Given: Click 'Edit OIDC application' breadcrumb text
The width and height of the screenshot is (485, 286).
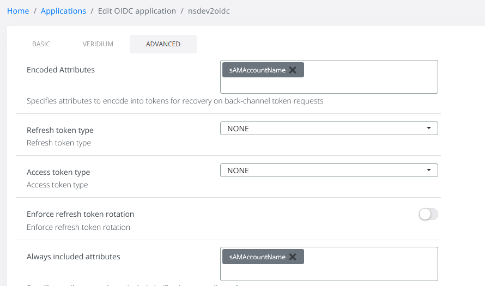Looking at the screenshot, I should [x=137, y=11].
